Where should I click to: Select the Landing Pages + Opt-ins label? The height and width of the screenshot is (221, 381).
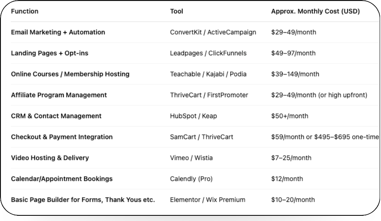pyautogui.click(x=49, y=53)
